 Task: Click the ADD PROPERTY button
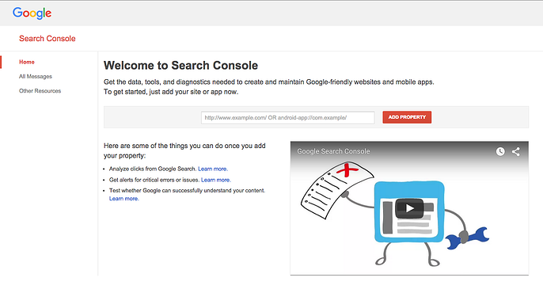[x=407, y=117]
